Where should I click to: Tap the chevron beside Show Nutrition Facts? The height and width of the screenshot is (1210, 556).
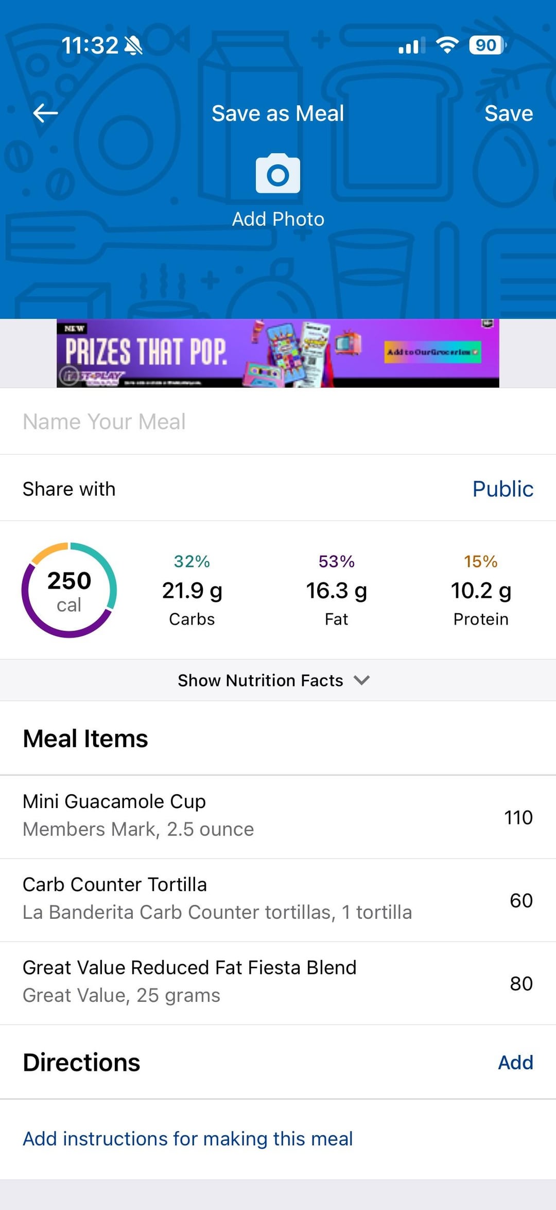[x=362, y=680]
